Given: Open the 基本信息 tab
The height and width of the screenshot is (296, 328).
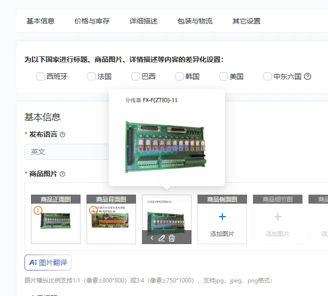Looking at the screenshot, I should click(40, 21).
